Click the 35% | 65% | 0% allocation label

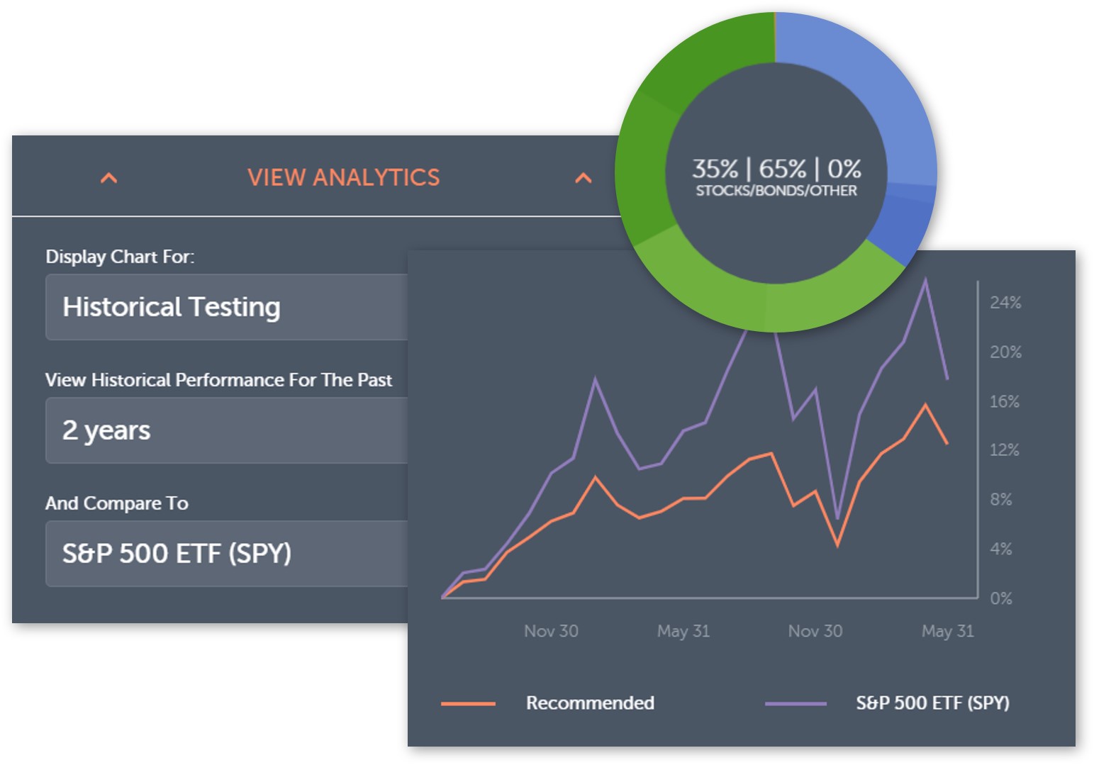[776, 169]
